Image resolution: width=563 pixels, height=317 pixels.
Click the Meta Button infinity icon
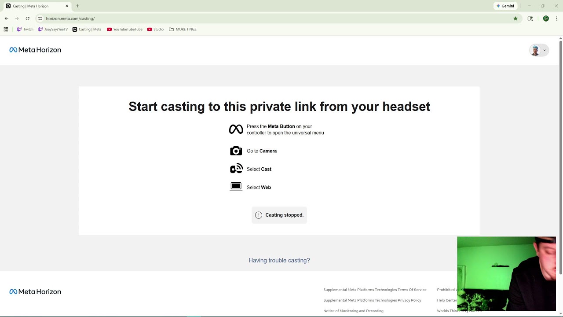pos(236,129)
